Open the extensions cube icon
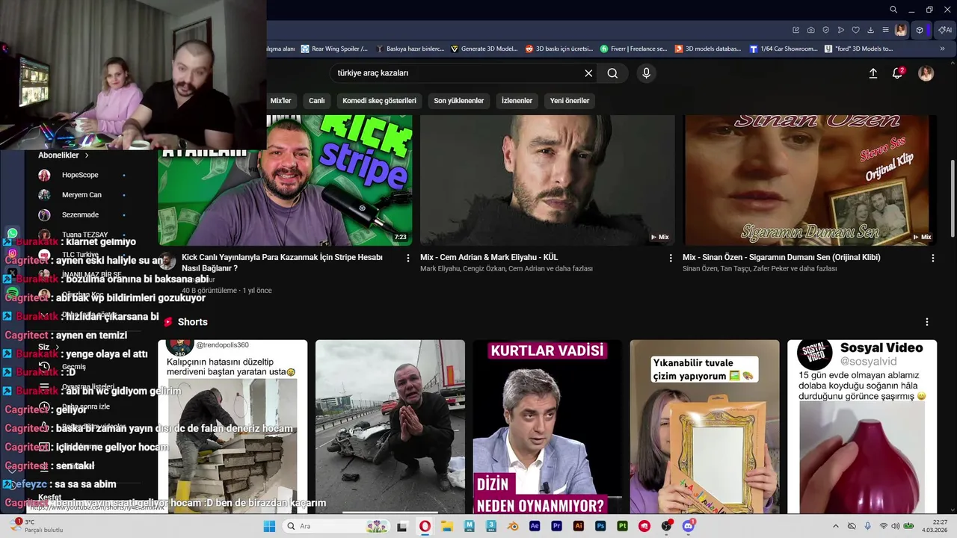Screen dimensions: 957x538 tap(920, 30)
